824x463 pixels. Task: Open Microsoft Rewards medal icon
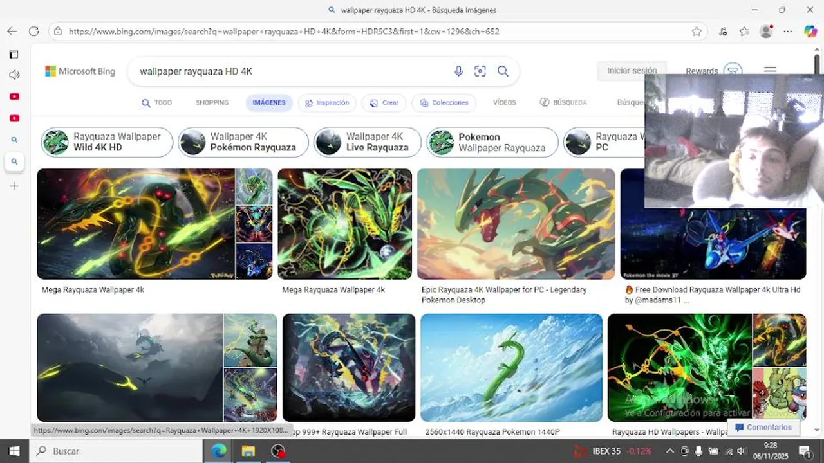733,70
